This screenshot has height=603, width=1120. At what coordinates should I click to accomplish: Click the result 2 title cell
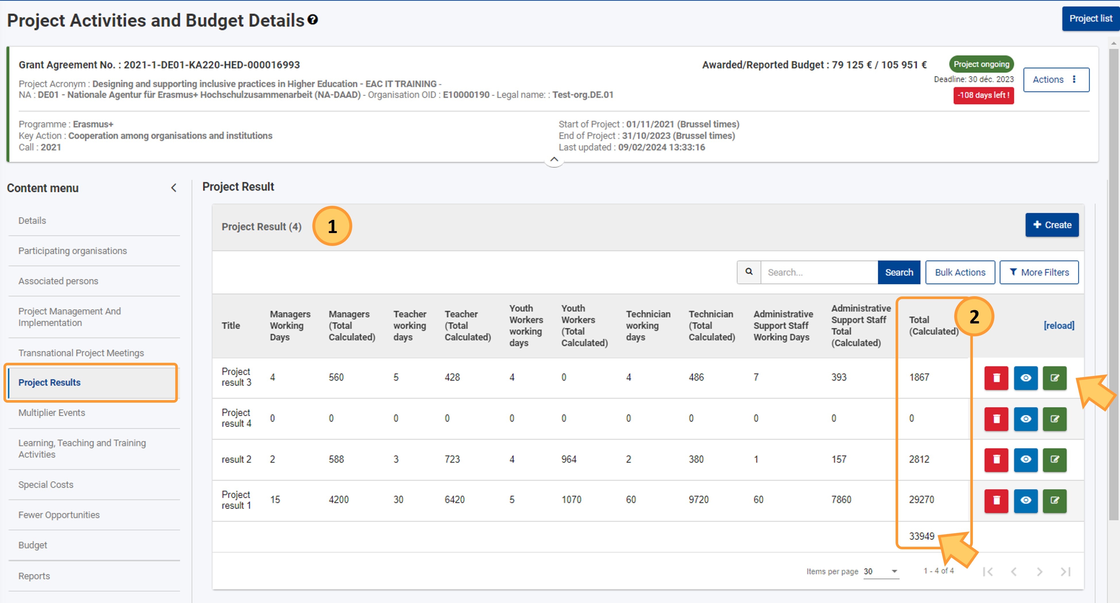point(236,459)
